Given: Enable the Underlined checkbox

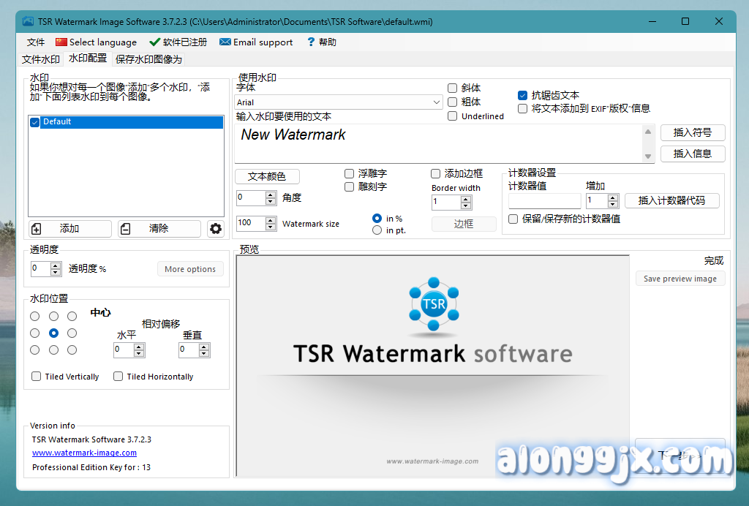Looking at the screenshot, I should point(453,116).
